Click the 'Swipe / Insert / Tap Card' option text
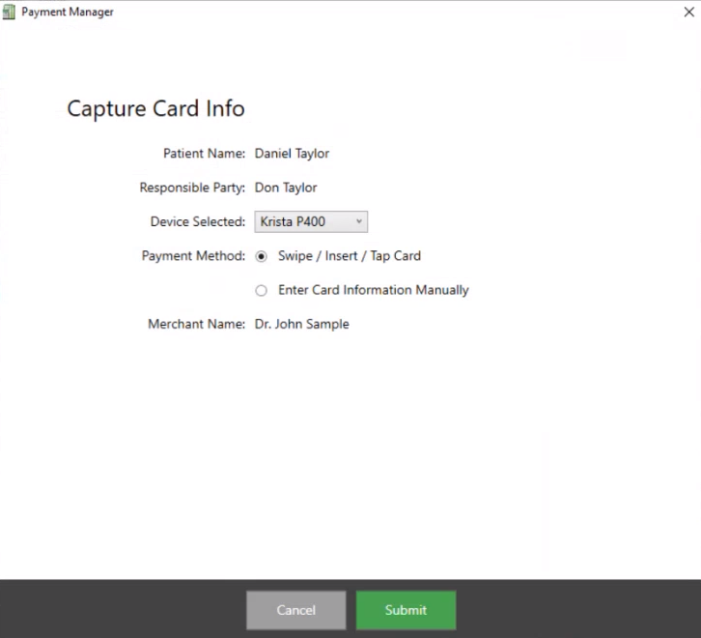The image size is (701, 638). pos(349,256)
